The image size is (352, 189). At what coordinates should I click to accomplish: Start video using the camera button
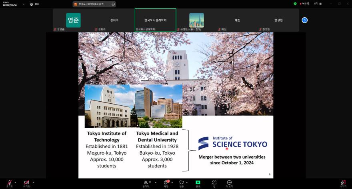tap(26, 183)
